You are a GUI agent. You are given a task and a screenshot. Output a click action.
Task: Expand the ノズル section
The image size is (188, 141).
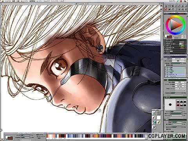click(165, 53)
